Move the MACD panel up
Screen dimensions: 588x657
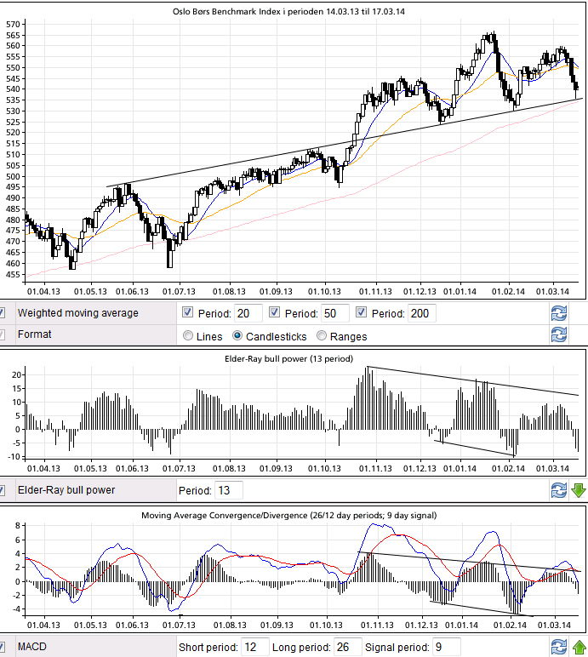pyautogui.click(x=579, y=648)
